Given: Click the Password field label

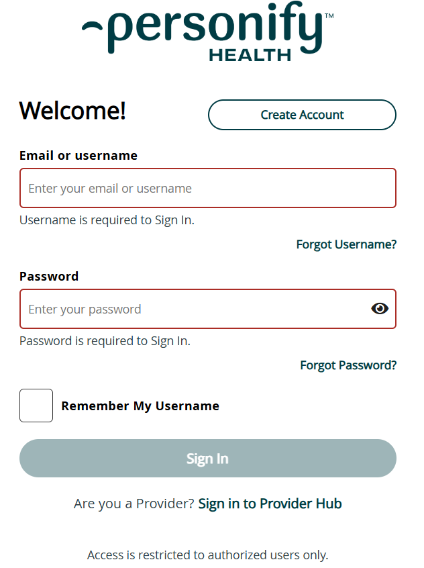Looking at the screenshot, I should (49, 276).
